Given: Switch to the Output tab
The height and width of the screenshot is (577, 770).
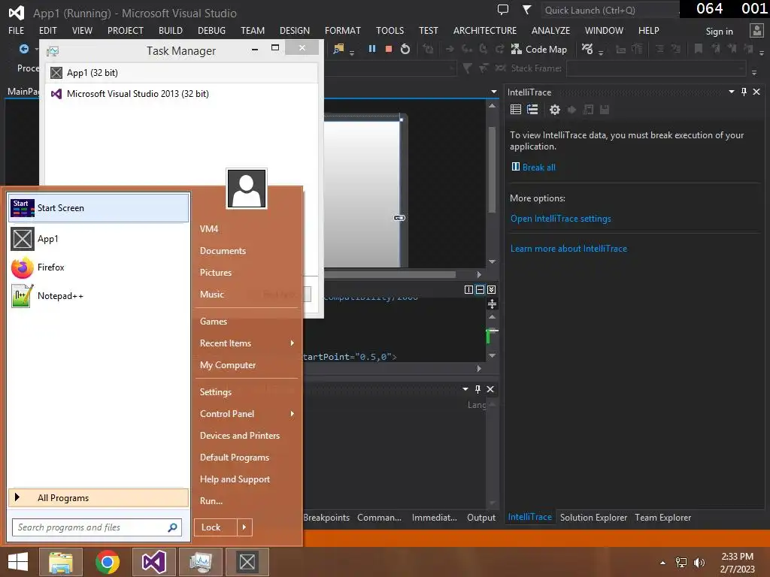Looking at the screenshot, I should click(481, 517).
